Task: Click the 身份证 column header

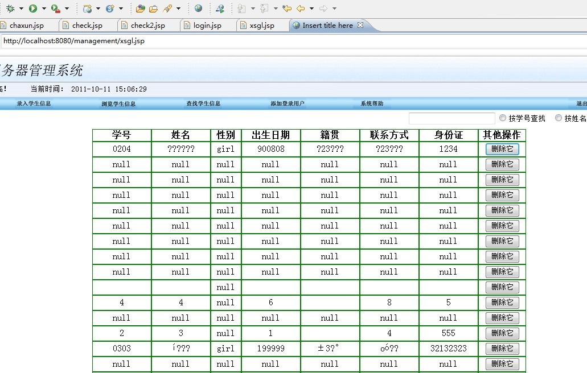Action: [x=449, y=135]
